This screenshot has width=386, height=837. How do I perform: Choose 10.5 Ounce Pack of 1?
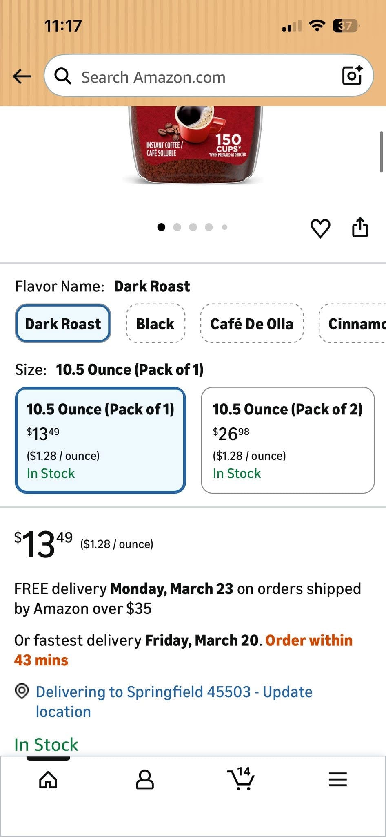(x=100, y=440)
